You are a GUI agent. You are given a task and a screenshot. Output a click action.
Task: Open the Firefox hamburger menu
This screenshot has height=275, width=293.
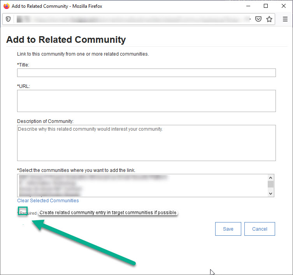coord(285,19)
